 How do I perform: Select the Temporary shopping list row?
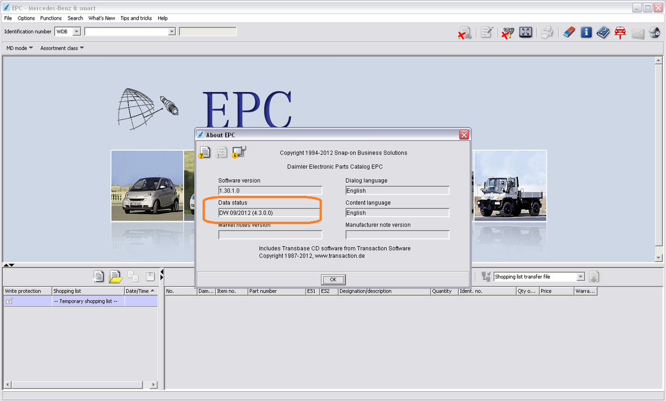pos(81,301)
